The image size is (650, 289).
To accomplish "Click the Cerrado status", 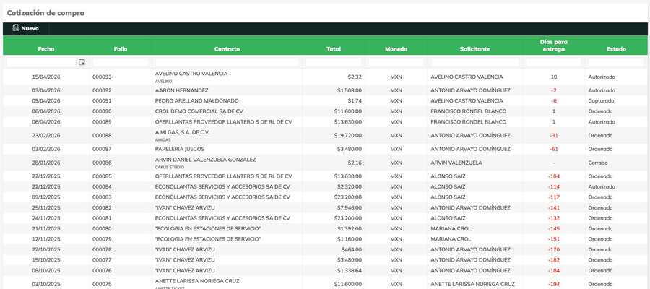I will [x=598, y=163].
